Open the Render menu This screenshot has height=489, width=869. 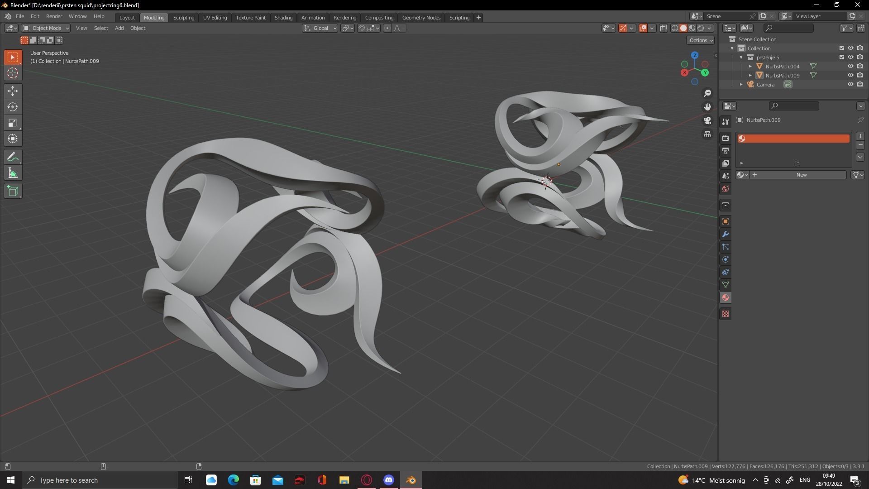pyautogui.click(x=54, y=16)
